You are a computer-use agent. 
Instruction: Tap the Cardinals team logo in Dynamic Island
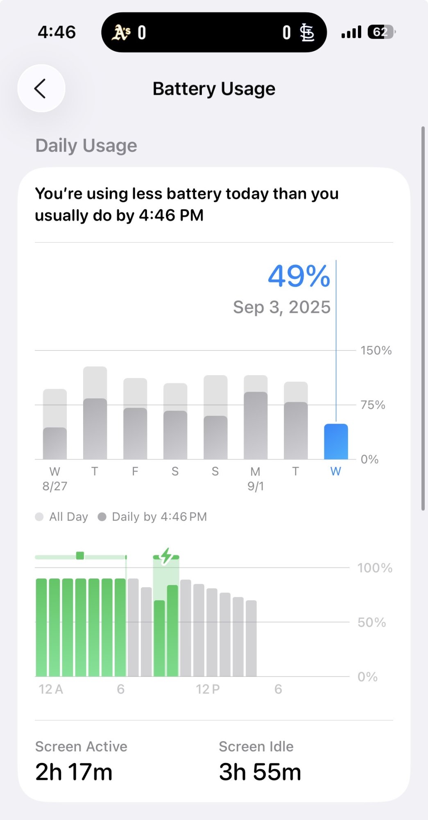coord(307,32)
